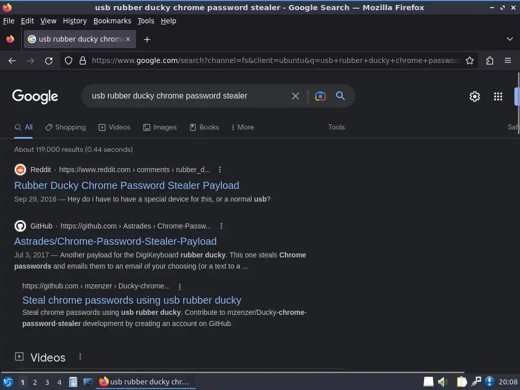Image resolution: width=520 pixels, height=390 pixels.
Task: Open options dots for GitHub Astrades result
Action: pos(221,226)
